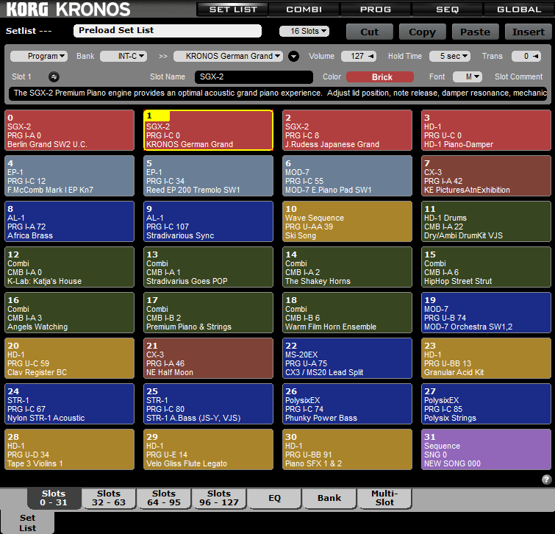Select slot 8 Africa Brass
This screenshot has width=555, height=534.
click(x=69, y=221)
